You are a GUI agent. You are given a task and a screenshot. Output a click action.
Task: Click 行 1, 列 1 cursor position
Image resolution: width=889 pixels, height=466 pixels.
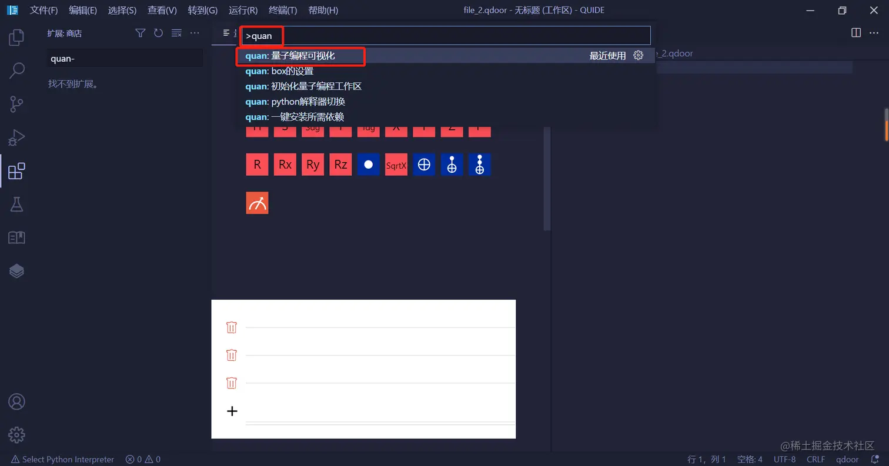[707, 460]
